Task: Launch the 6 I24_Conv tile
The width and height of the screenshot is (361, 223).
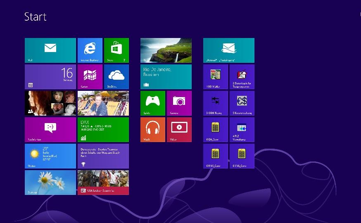Action: click(x=216, y=130)
